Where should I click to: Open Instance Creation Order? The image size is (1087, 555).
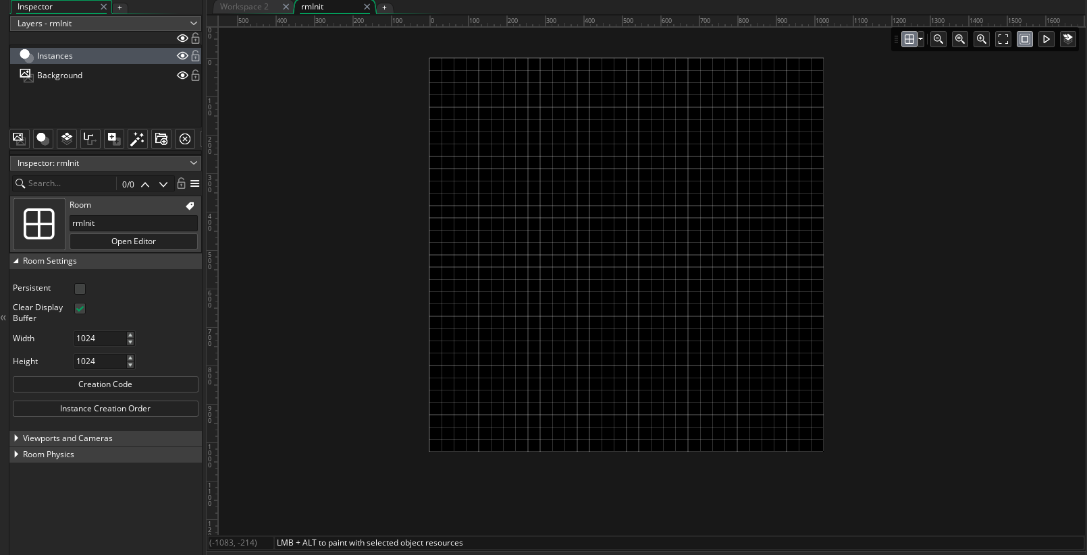click(105, 409)
